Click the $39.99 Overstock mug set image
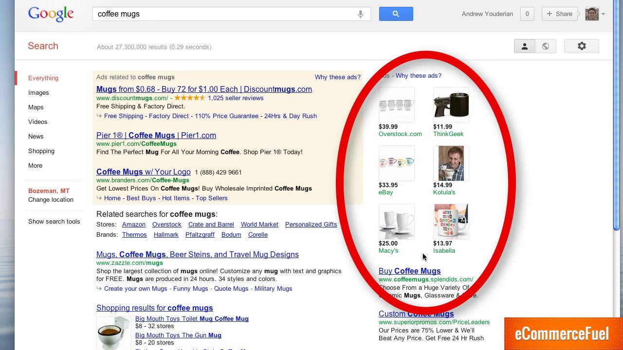The height and width of the screenshot is (350, 623). click(x=396, y=105)
